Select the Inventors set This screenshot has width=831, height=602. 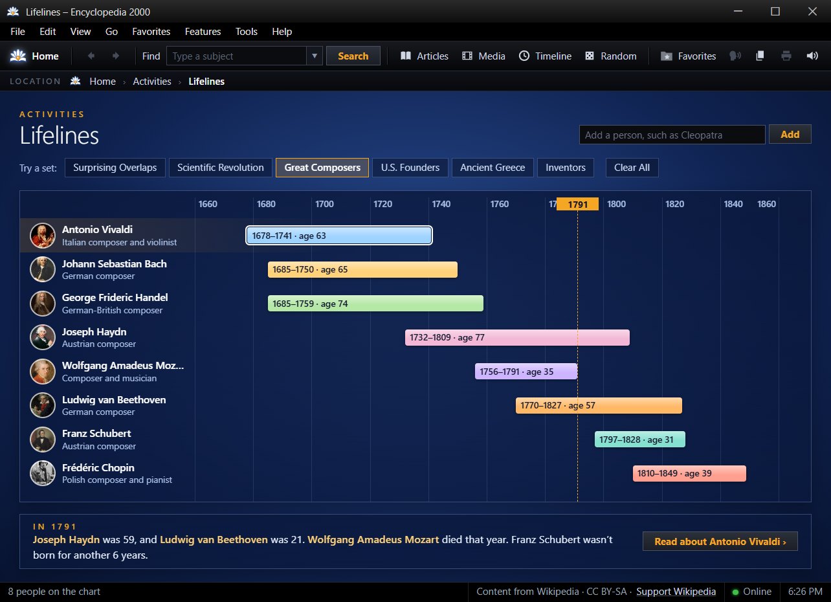coord(566,168)
